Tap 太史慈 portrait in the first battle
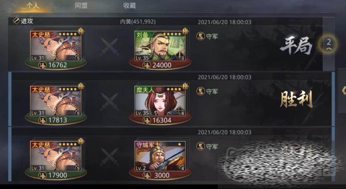Viewport: 346px width, 189px height. click(56, 45)
